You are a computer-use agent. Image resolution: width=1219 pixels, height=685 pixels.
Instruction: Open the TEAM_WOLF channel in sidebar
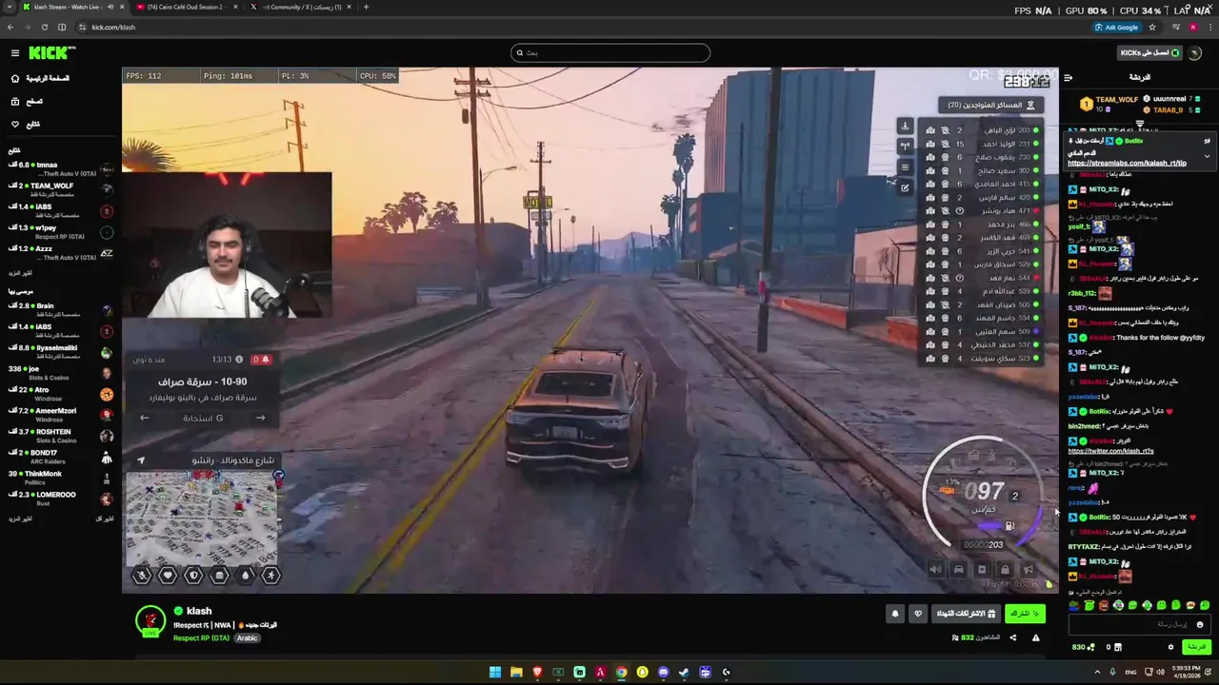point(59,190)
